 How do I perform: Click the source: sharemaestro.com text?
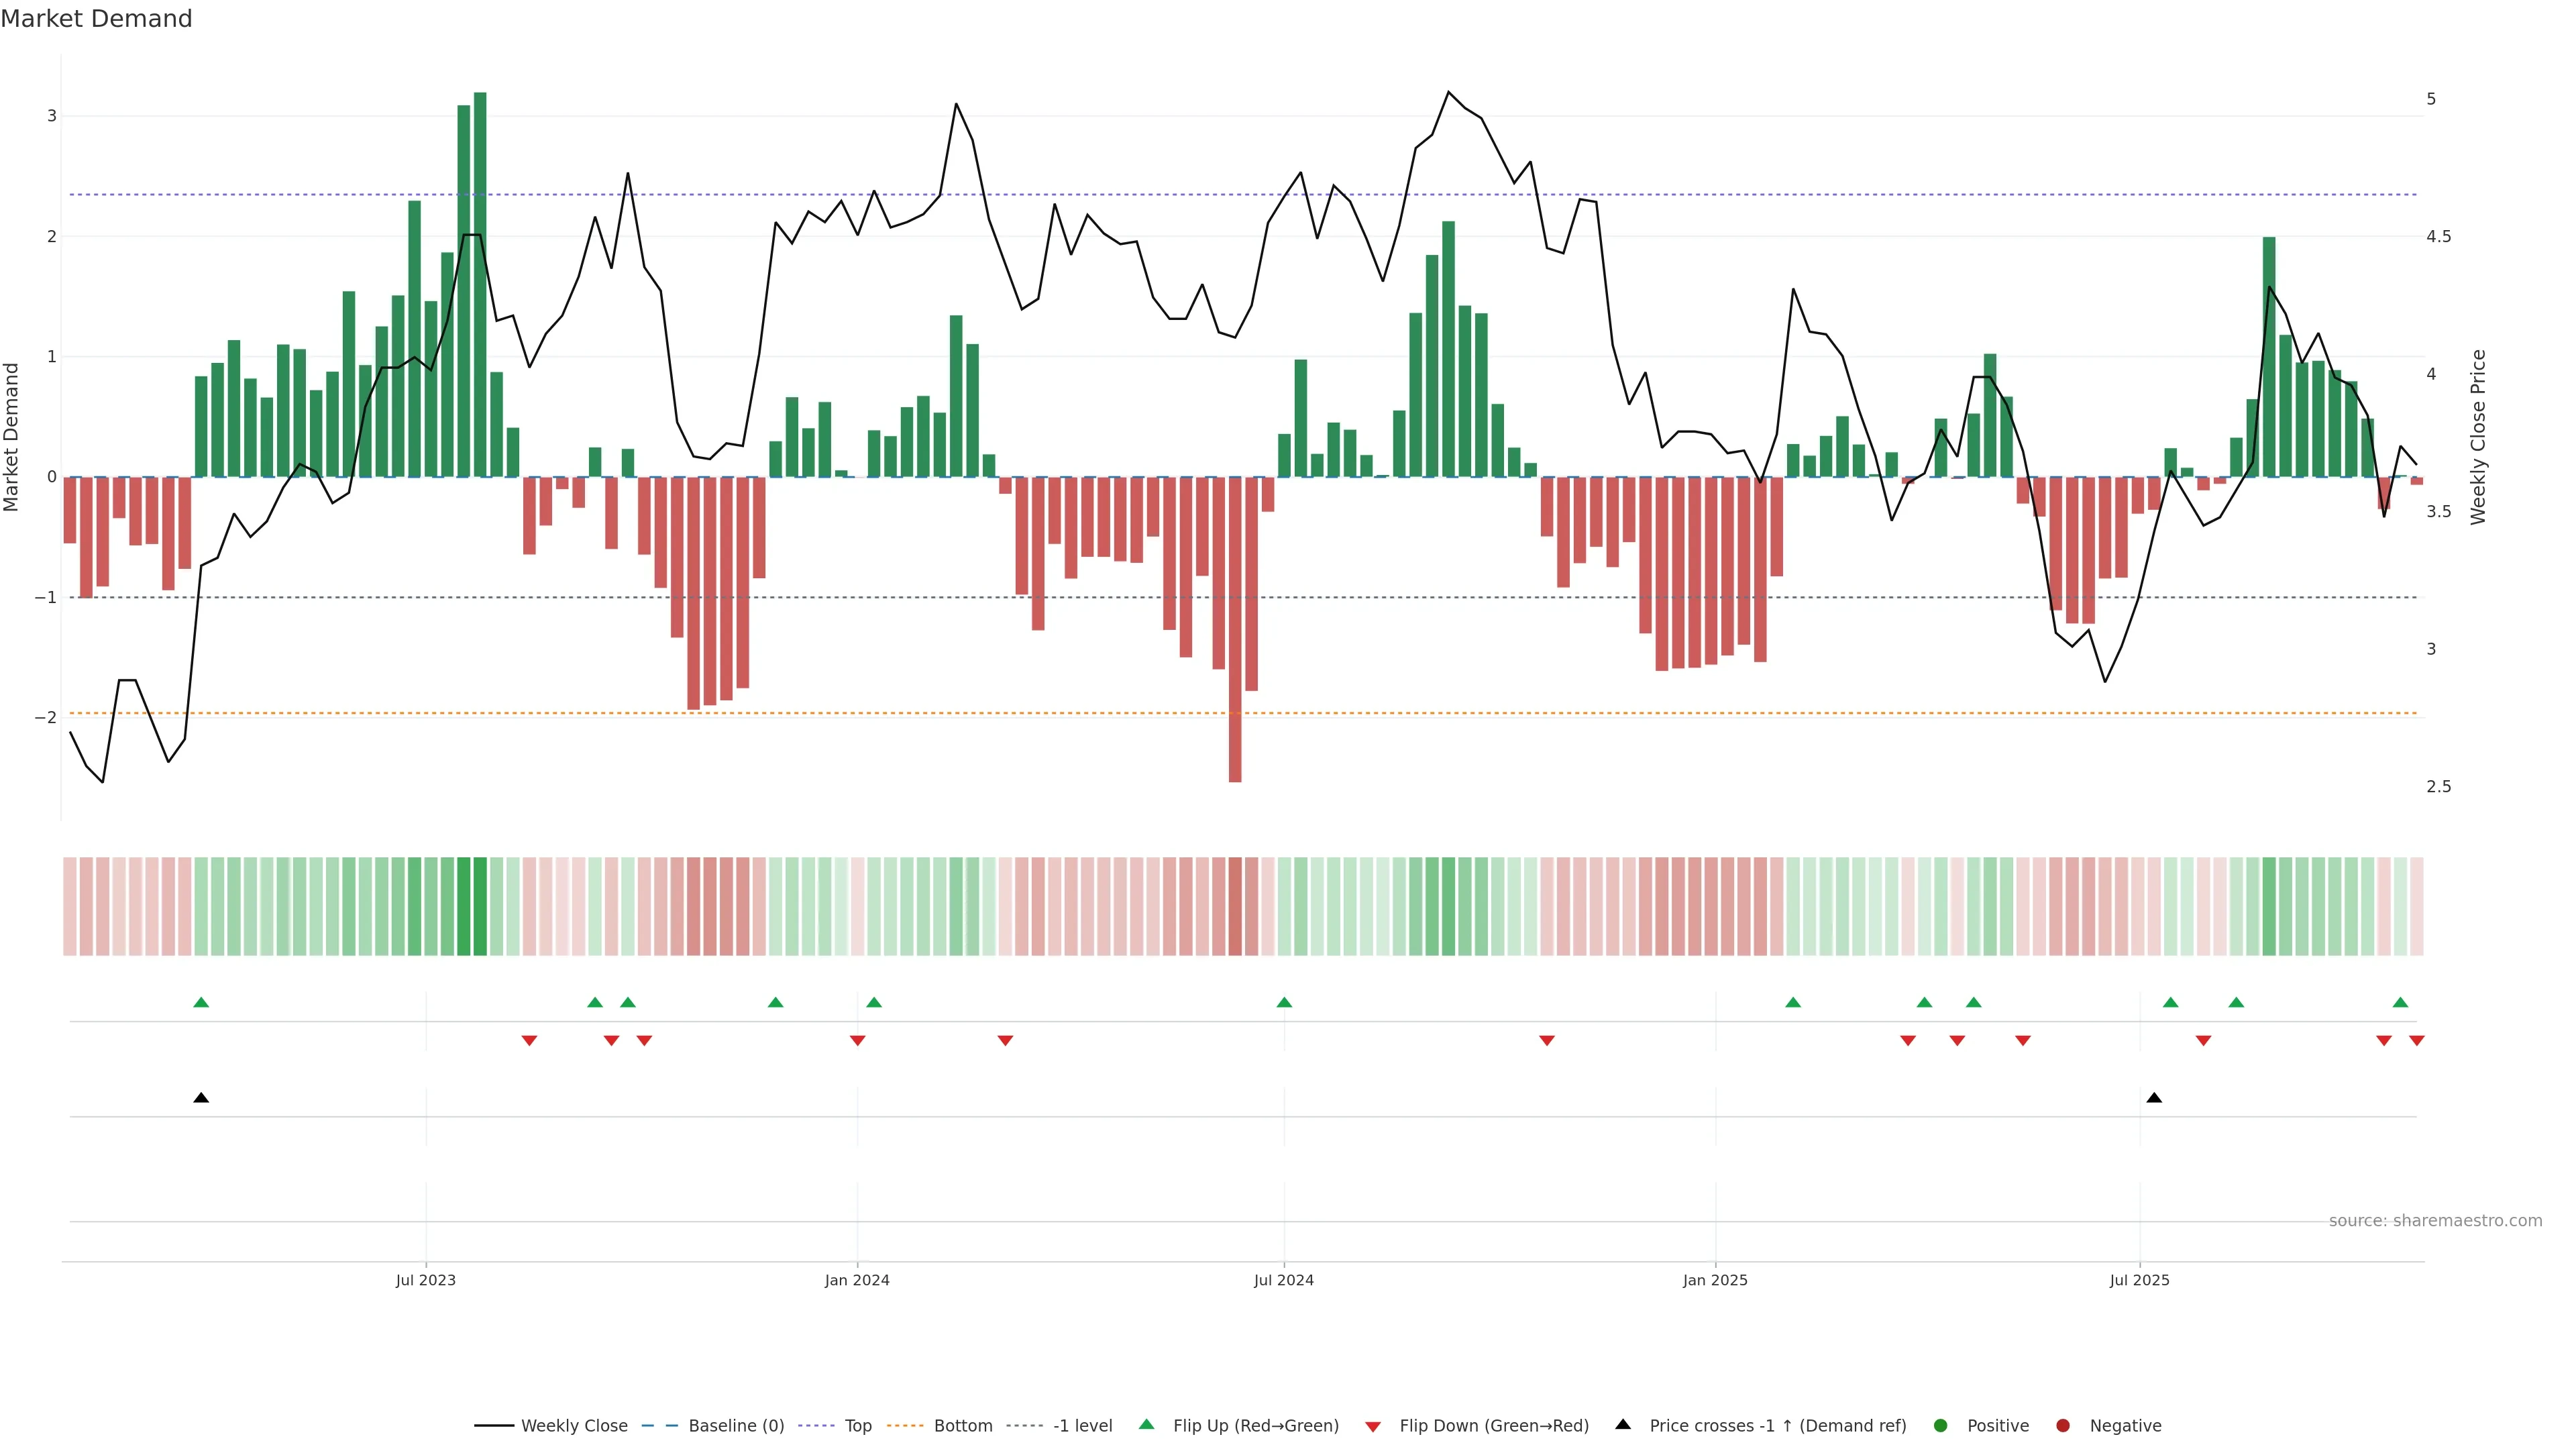[x=2435, y=1220]
